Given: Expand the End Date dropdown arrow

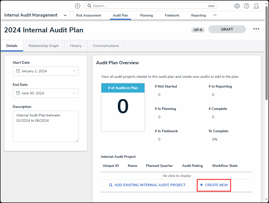Looking at the screenshot, I should tap(74, 93).
